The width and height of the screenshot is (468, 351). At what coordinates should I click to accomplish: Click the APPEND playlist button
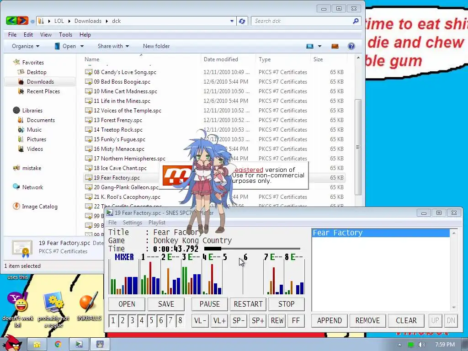[329, 320]
